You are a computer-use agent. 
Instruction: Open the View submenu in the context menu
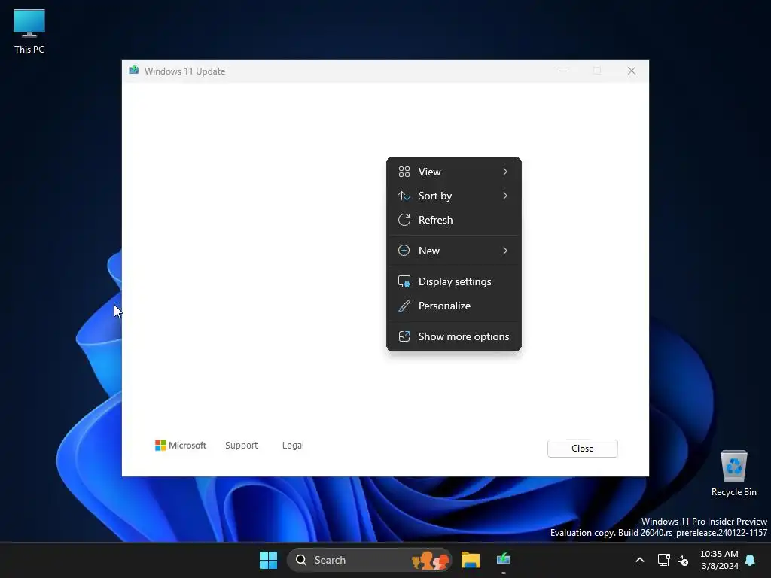coord(454,172)
